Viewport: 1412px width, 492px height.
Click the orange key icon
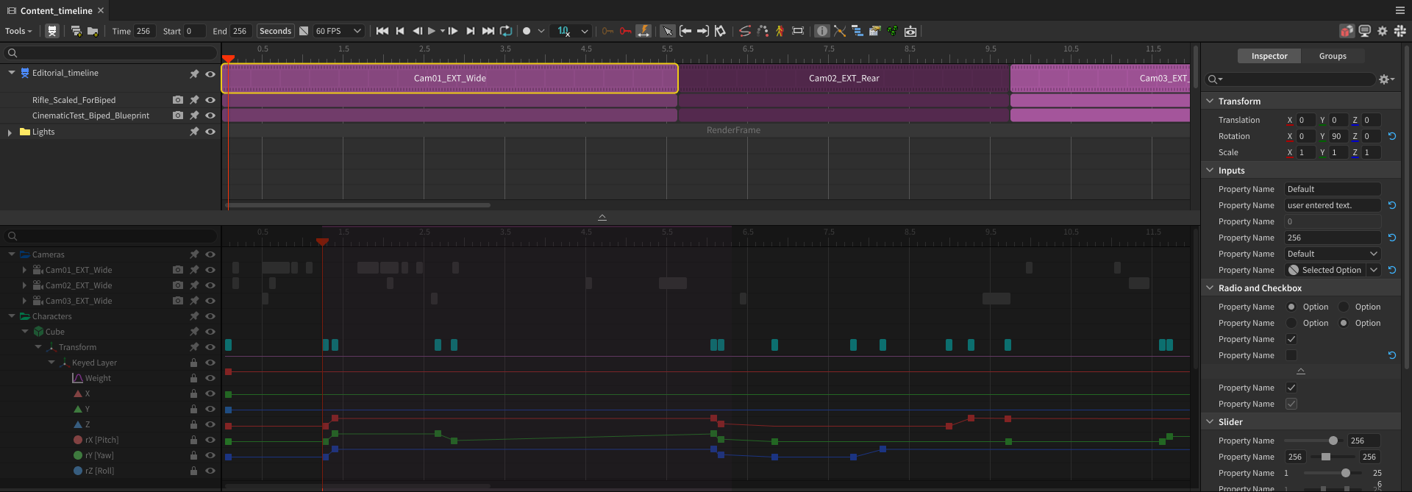coord(607,31)
